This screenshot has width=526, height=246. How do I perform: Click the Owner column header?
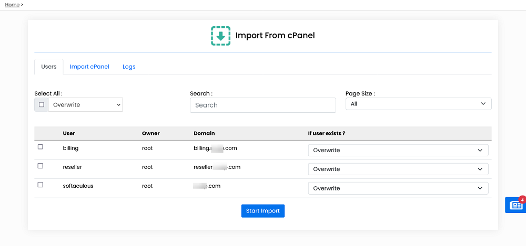pos(150,133)
